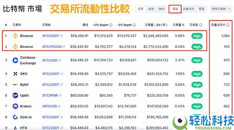
Task: Open the XBT/USD pair link
Action: pyautogui.click(x=50, y=106)
